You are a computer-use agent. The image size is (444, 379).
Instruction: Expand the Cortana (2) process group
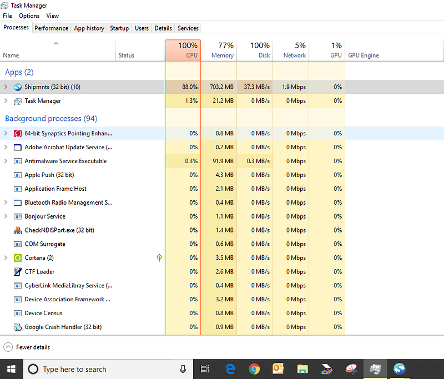click(x=6, y=257)
